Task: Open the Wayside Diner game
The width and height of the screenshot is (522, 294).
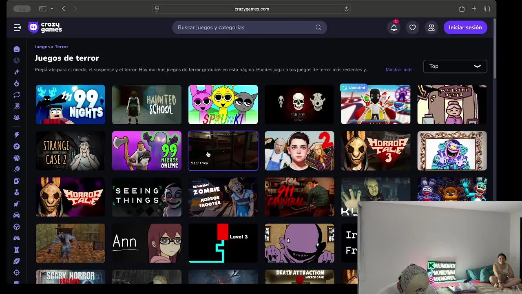Action: click(x=452, y=105)
